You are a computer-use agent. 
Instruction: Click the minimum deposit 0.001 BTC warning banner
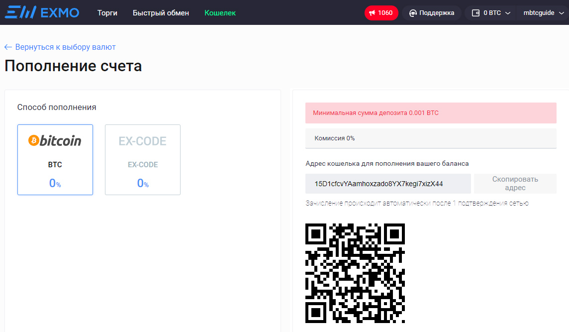[431, 113]
